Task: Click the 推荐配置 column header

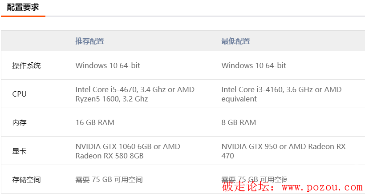Action: tap(89, 41)
